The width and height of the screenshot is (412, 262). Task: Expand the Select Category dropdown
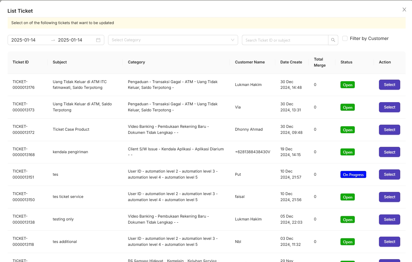[173, 40]
